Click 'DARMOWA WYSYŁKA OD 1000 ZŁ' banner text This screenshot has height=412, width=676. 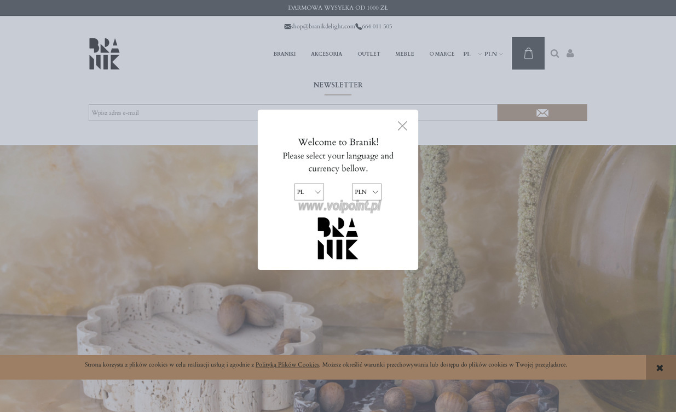click(x=338, y=8)
